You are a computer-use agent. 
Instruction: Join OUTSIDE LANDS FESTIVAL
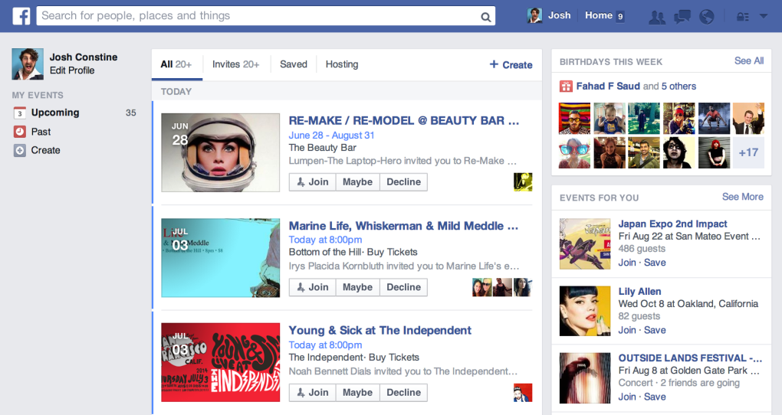[627, 397]
